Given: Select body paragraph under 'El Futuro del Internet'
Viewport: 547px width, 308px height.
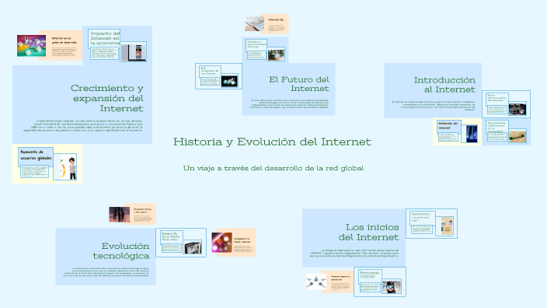Looking at the screenshot, I should [289, 103].
